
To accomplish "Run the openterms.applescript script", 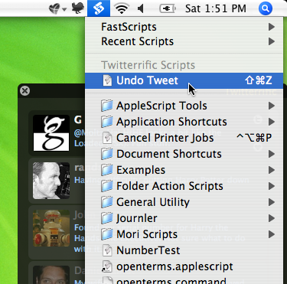I will [184, 266].
